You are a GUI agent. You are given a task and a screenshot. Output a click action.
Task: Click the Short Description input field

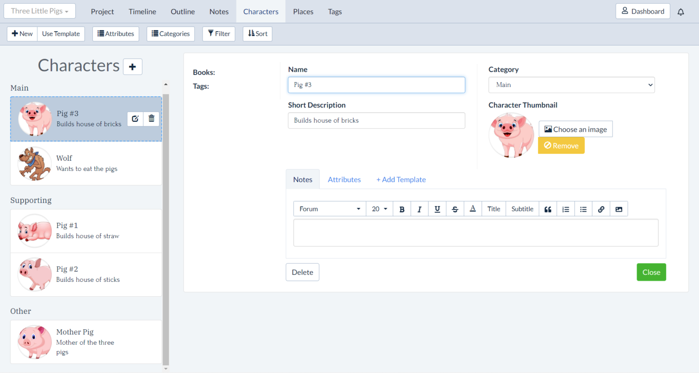click(x=376, y=120)
